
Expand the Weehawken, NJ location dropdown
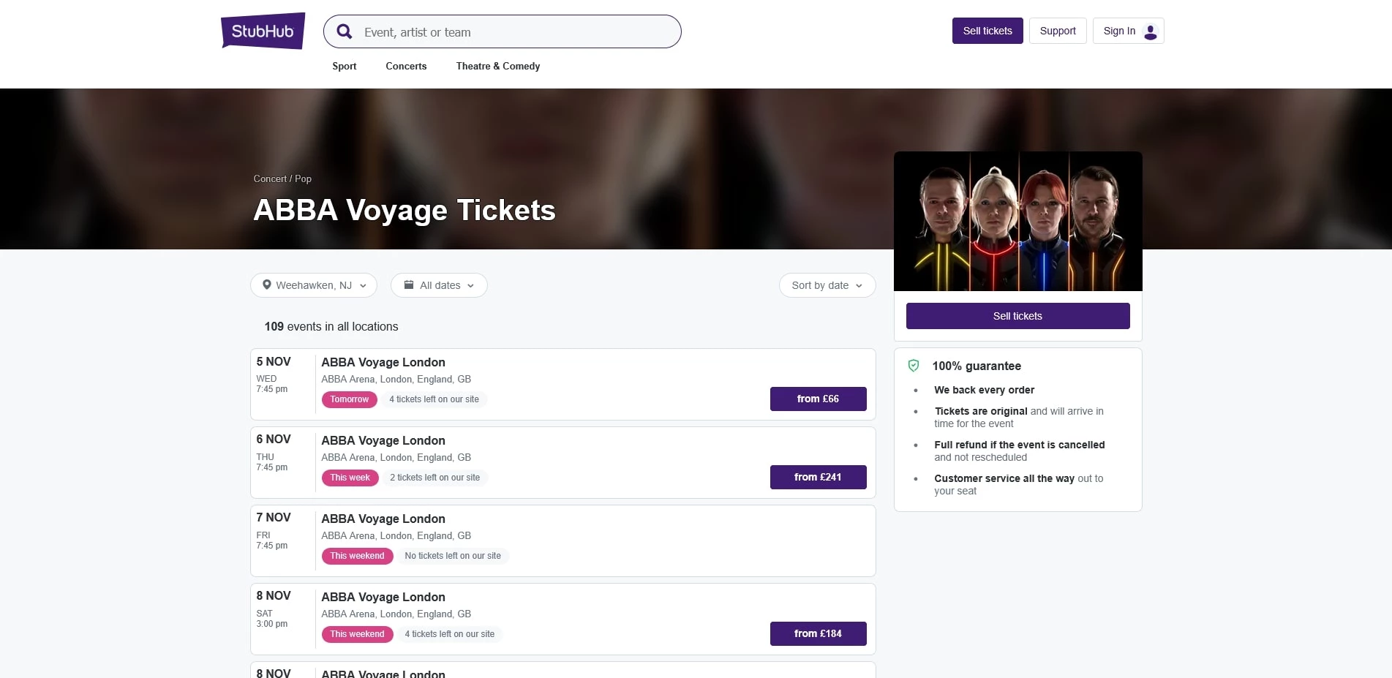tap(313, 285)
